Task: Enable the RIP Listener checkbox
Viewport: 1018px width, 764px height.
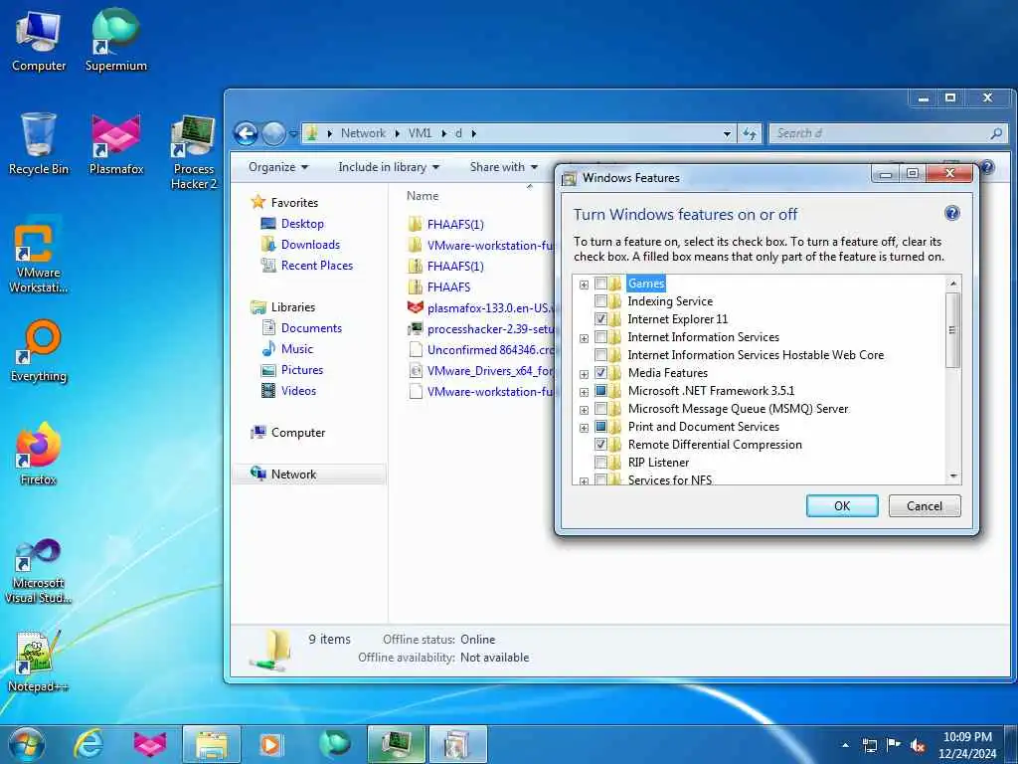Action: click(x=600, y=463)
